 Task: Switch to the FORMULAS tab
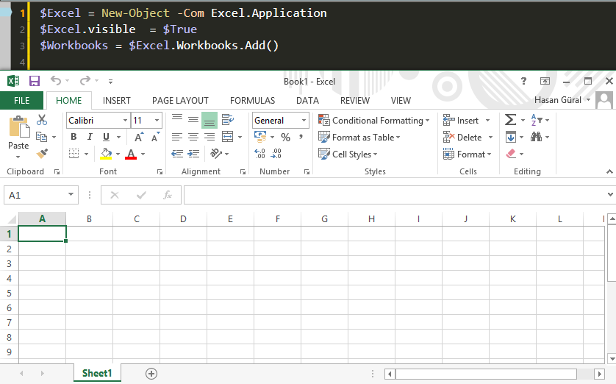[x=252, y=101]
